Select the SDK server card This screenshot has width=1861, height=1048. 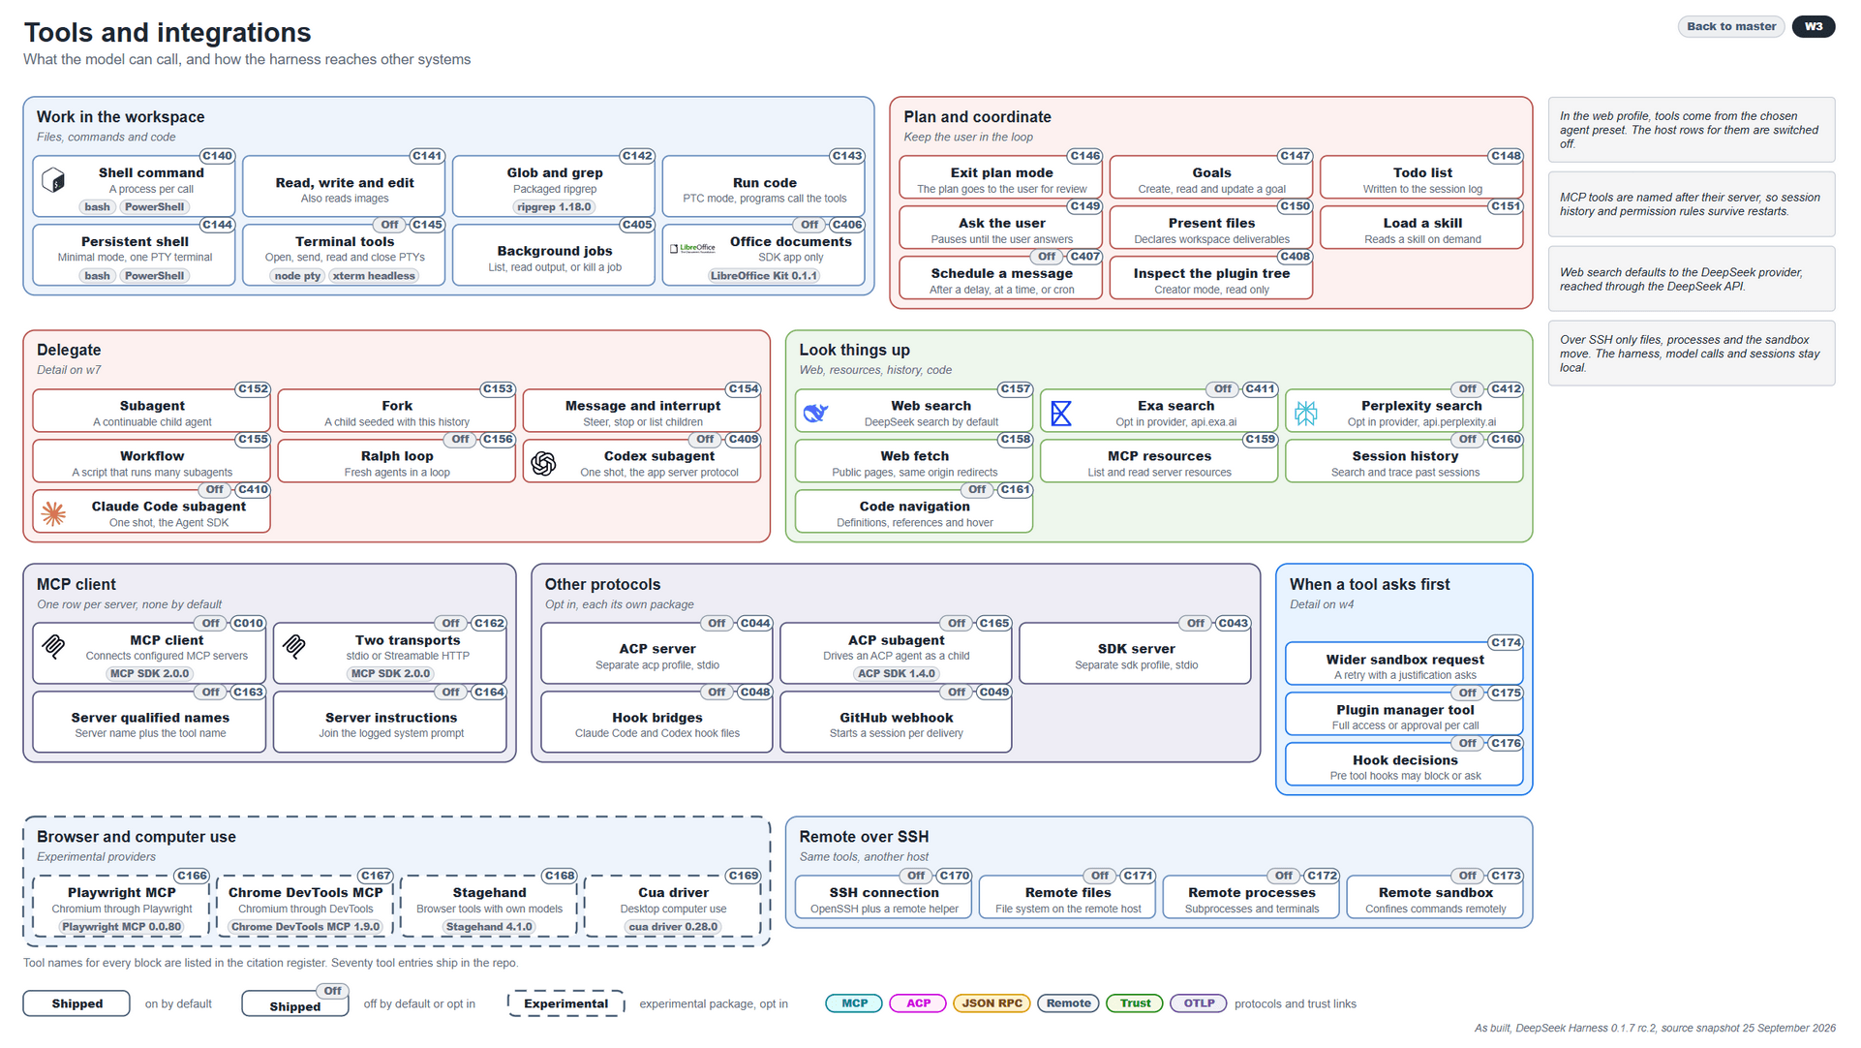point(1136,654)
